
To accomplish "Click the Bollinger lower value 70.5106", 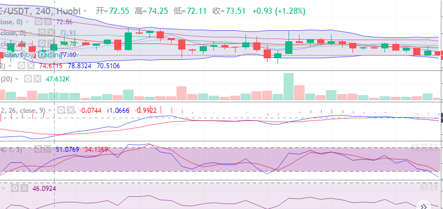I will [x=108, y=66].
